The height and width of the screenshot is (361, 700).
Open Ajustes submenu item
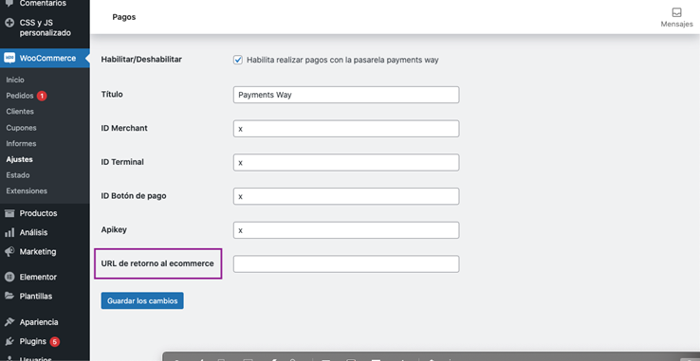(x=20, y=159)
